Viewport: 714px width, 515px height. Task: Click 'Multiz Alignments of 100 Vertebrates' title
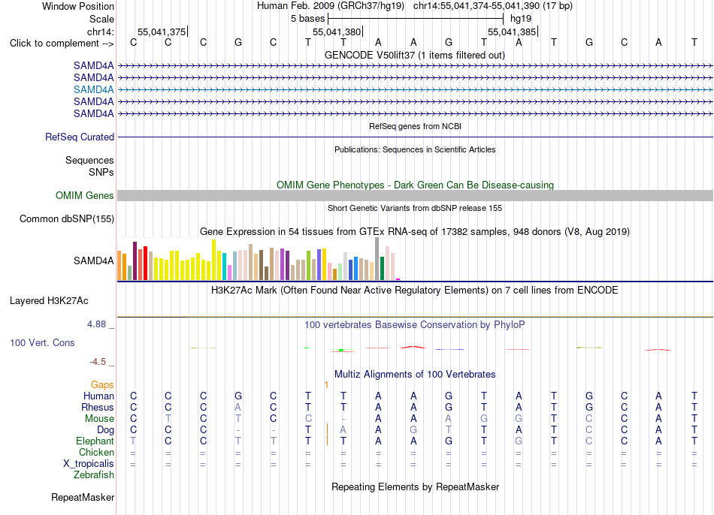click(x=415, y=375)
